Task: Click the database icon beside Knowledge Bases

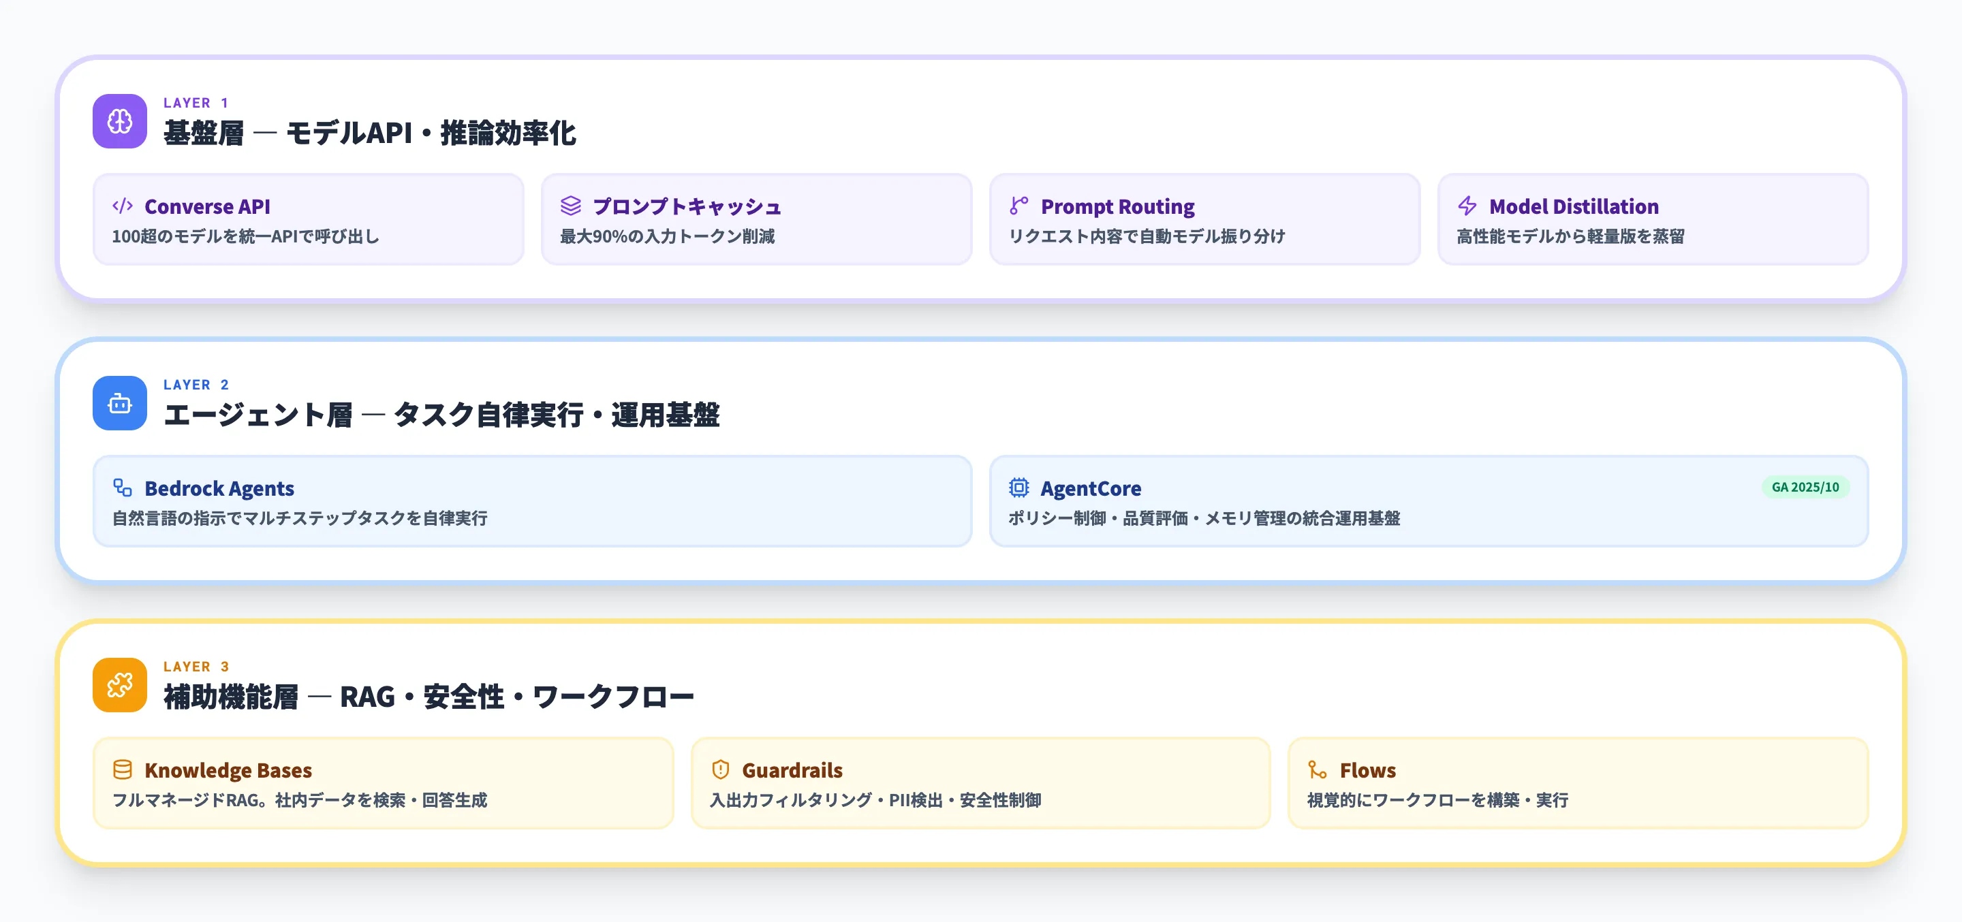Action: click(x=123, y=769)
